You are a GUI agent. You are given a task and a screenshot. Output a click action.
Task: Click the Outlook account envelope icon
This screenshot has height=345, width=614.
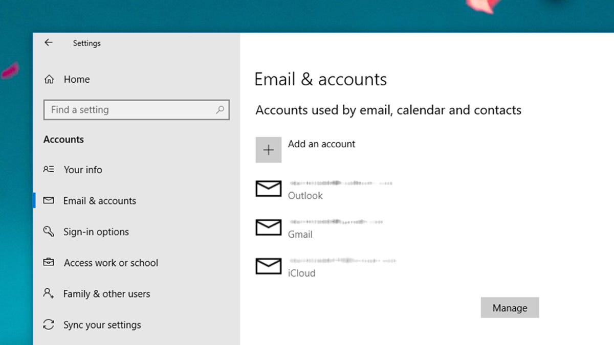click(x=269, y=189)
